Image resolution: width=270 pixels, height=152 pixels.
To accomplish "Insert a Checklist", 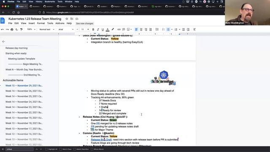I will (x=163, y=30).
